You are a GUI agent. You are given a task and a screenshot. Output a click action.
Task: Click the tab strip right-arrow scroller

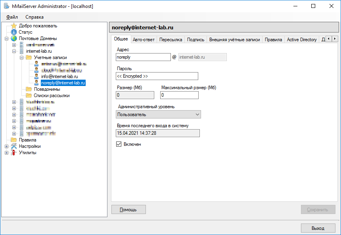coord(335,39)
